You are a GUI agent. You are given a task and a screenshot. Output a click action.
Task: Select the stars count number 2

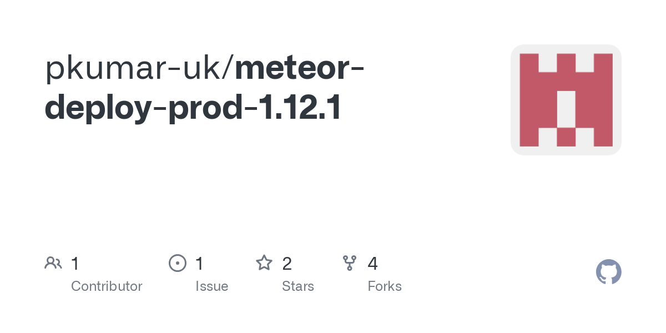(287, 264)
